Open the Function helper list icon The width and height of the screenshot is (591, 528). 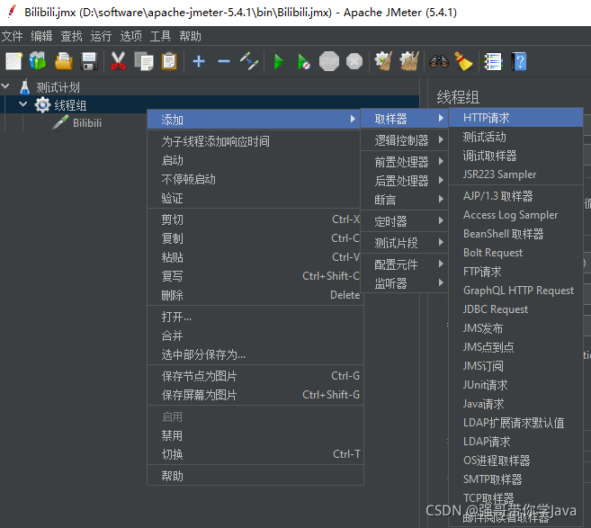pos(493,61)
